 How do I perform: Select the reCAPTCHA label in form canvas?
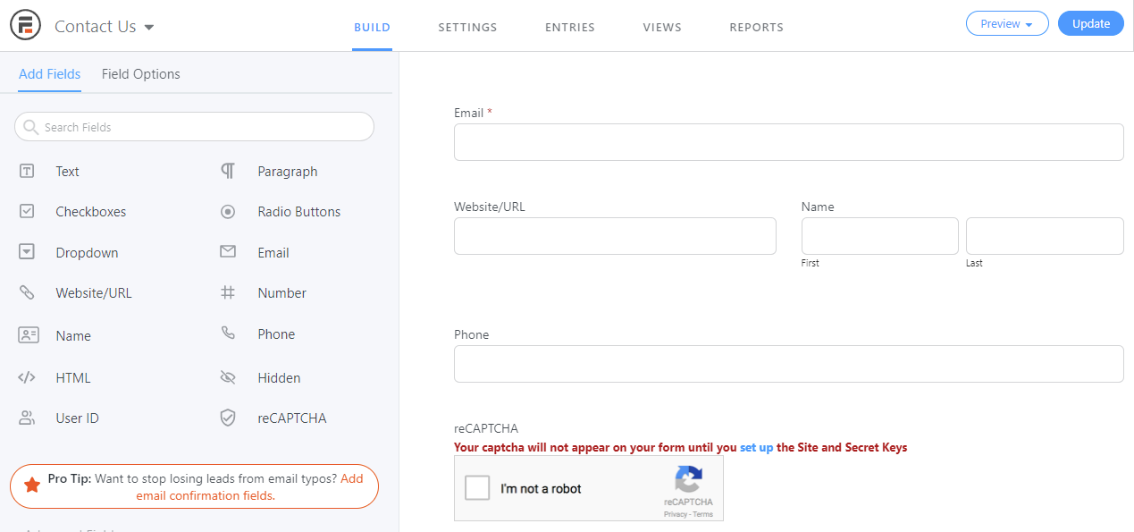tap(486, 428)
